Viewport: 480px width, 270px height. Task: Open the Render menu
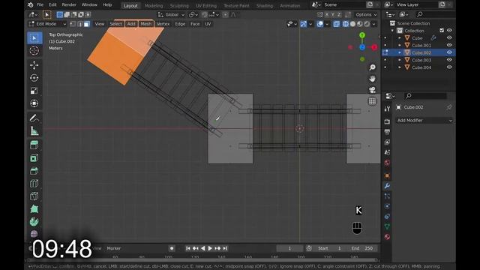[69, 5]
